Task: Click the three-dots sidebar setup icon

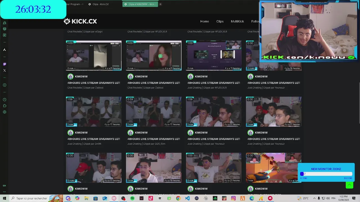Action: 4,192
